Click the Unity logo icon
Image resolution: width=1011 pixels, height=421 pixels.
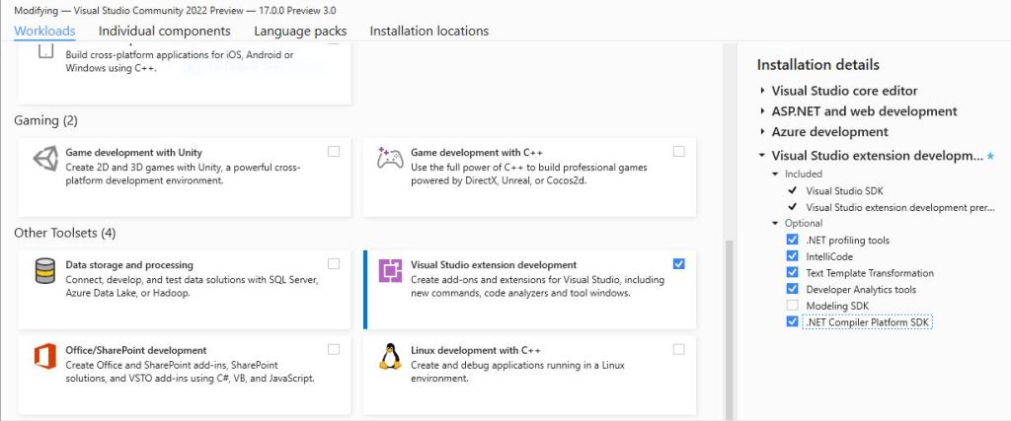click(44, 161)
